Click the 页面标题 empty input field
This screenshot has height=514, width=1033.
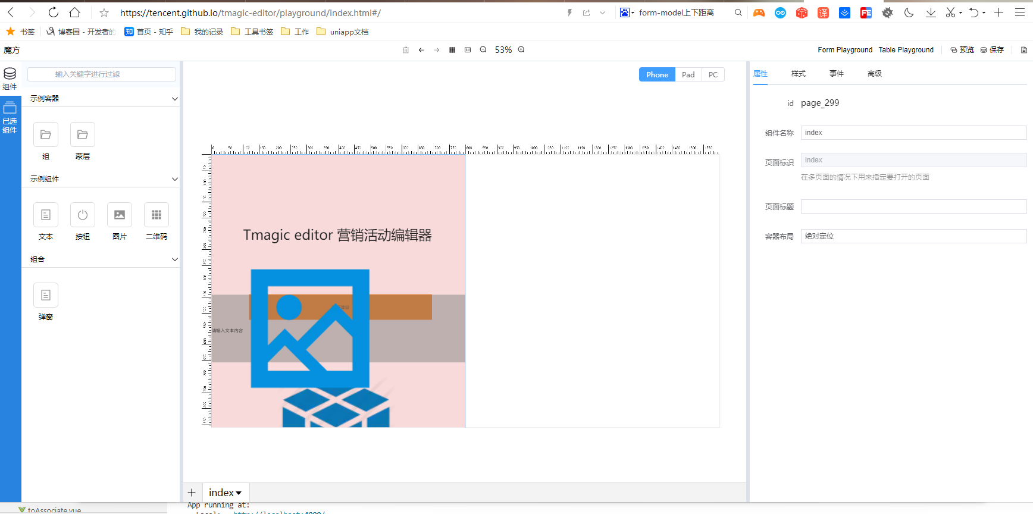(913, 206)
